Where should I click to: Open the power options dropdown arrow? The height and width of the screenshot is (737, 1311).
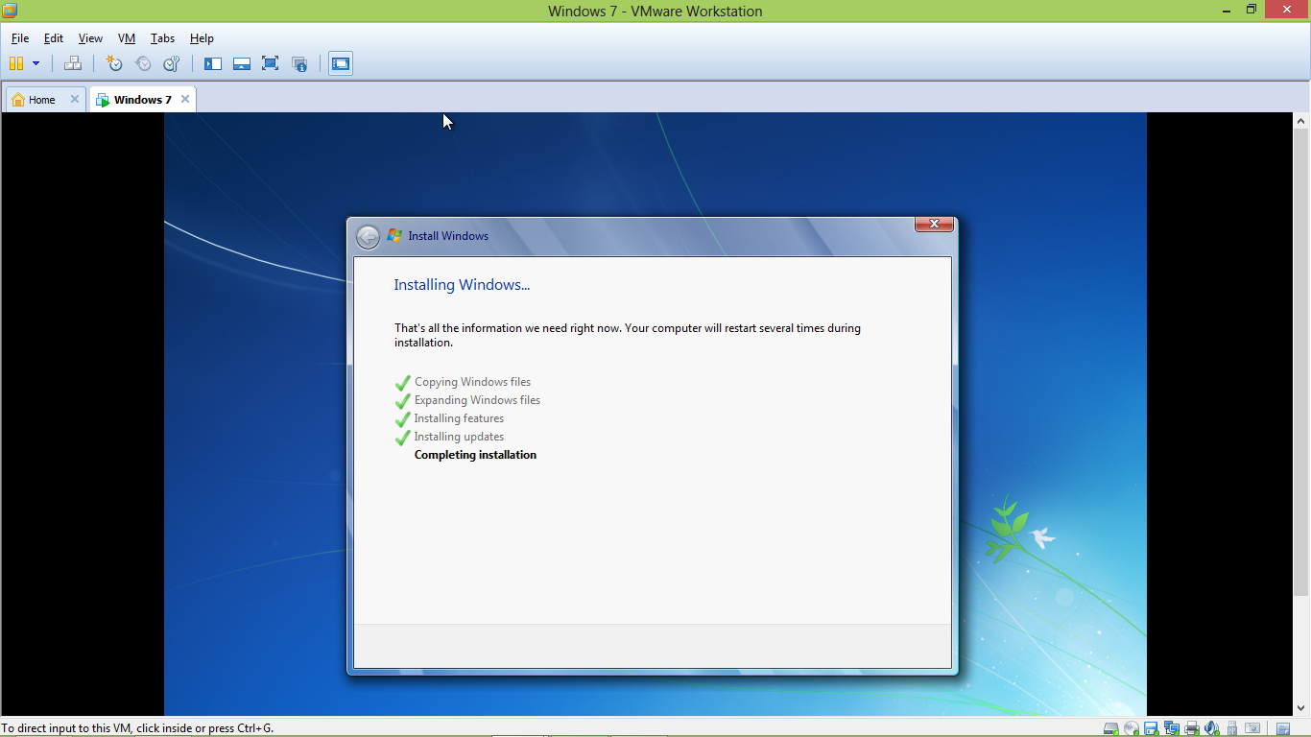point(36,63)
